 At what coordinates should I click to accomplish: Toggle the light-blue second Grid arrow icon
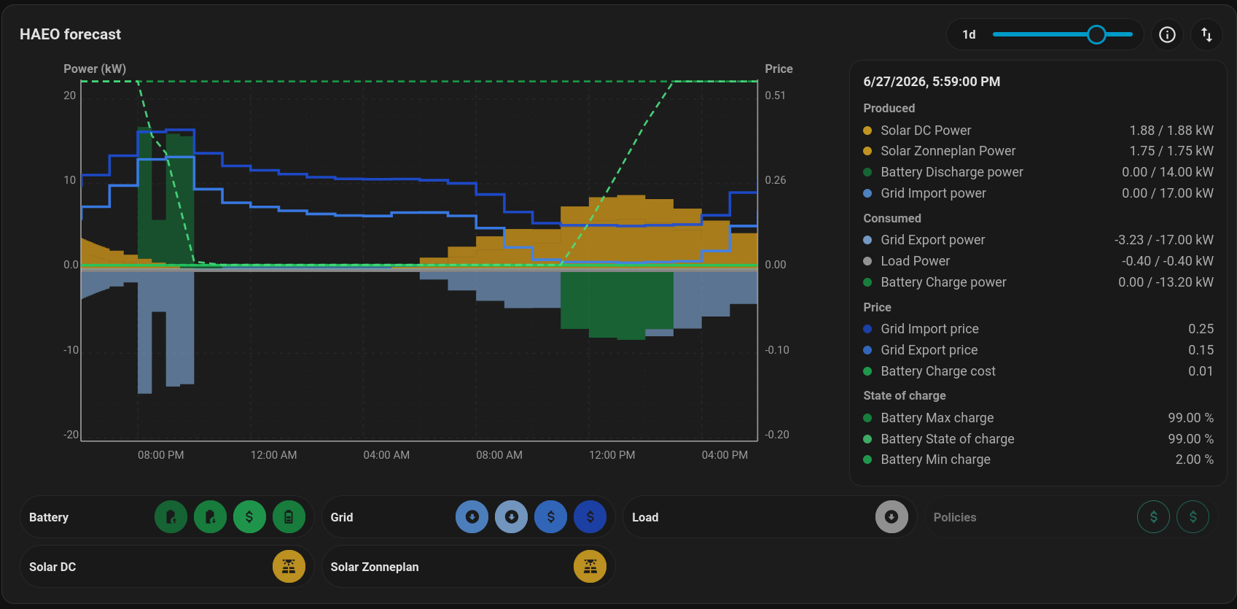click(511, 517)
